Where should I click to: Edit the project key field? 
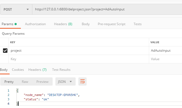(x=79, y=51)
